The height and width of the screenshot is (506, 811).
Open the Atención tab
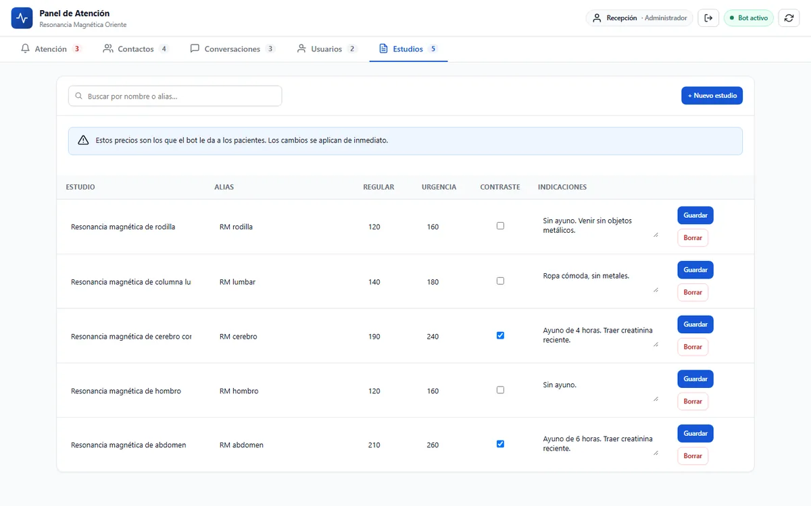pyautogui.click(x=51, y=49)
